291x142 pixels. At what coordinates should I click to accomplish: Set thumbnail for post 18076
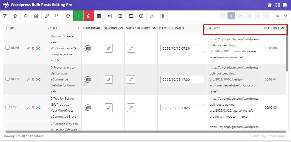88,48
